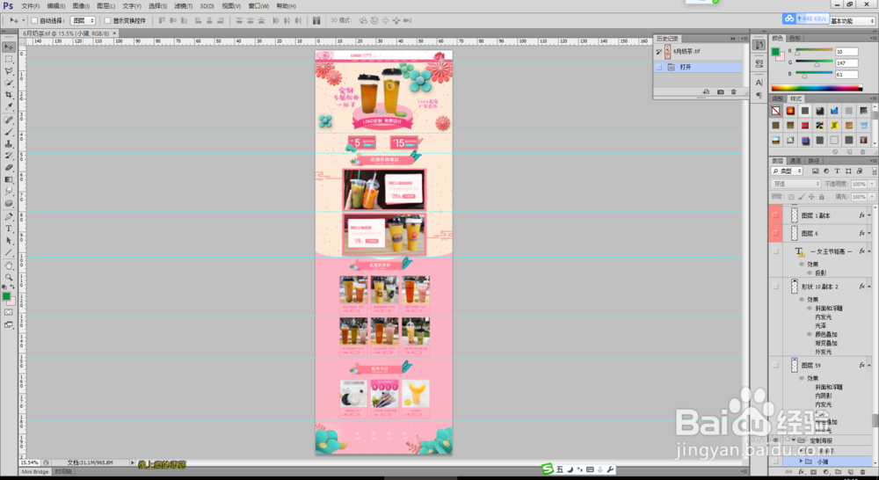Open the 窗口 menu

(258, 5)
